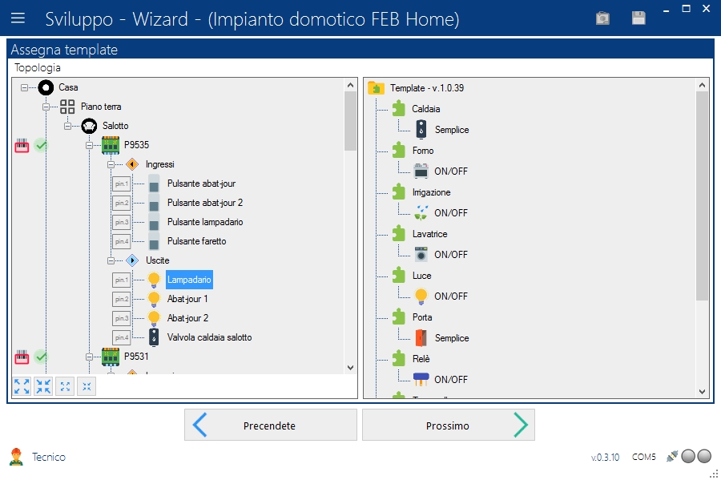Select Abat-jour 2 output
Image resolution: width=721 pixels, height=480 pixels.
pyautogui.click(x=187, y=318)
